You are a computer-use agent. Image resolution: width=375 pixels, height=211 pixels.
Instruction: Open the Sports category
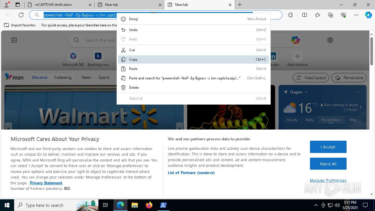click(104, 77)
